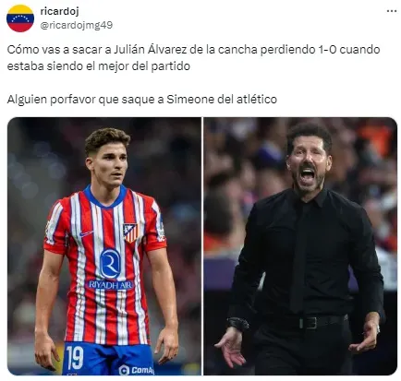Click the Nike swoosh on the jersey

tap(86, 233)
